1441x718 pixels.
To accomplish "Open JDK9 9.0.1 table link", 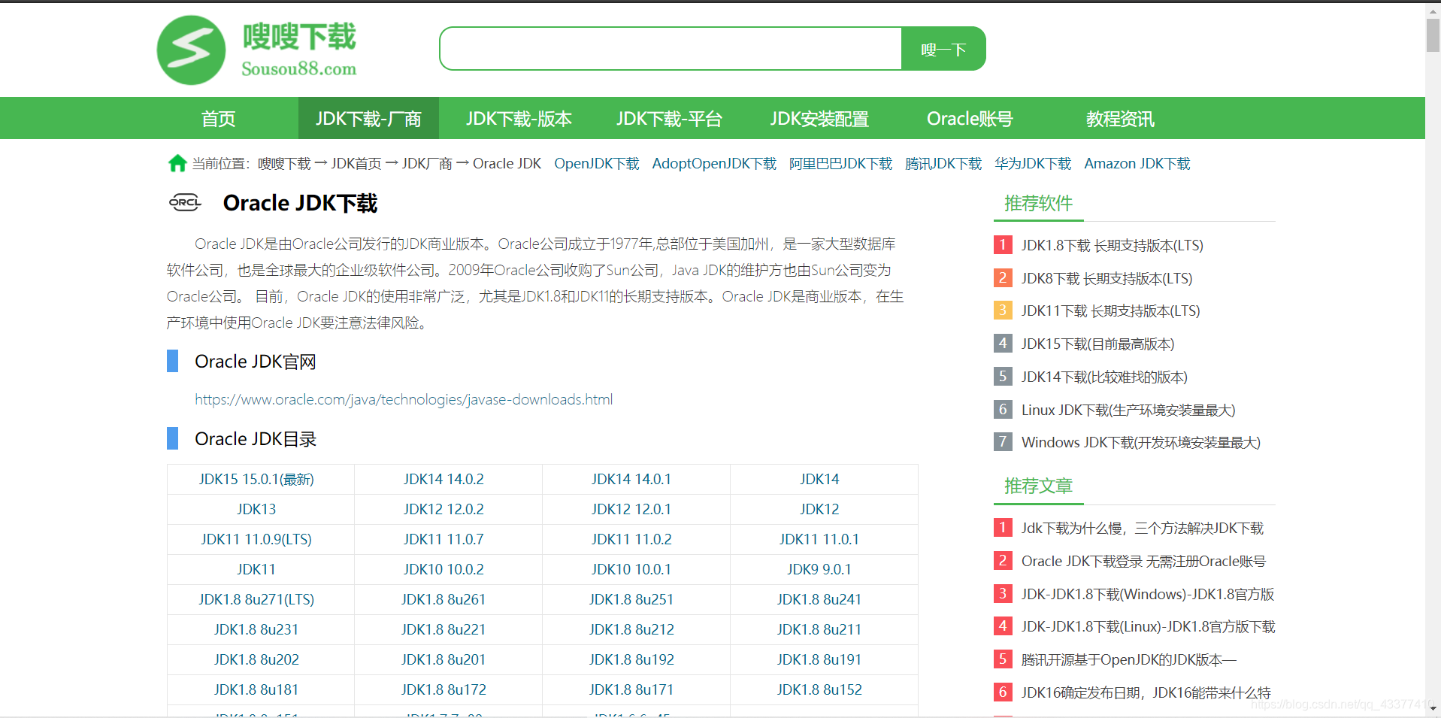I will tap(819, 569).
